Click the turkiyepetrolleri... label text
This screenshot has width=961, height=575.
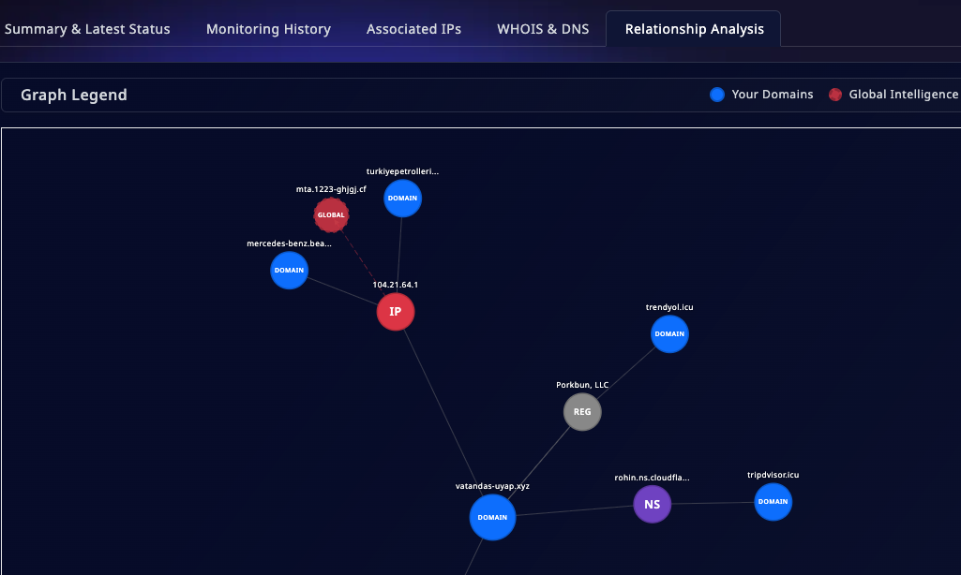coord(402,171)
